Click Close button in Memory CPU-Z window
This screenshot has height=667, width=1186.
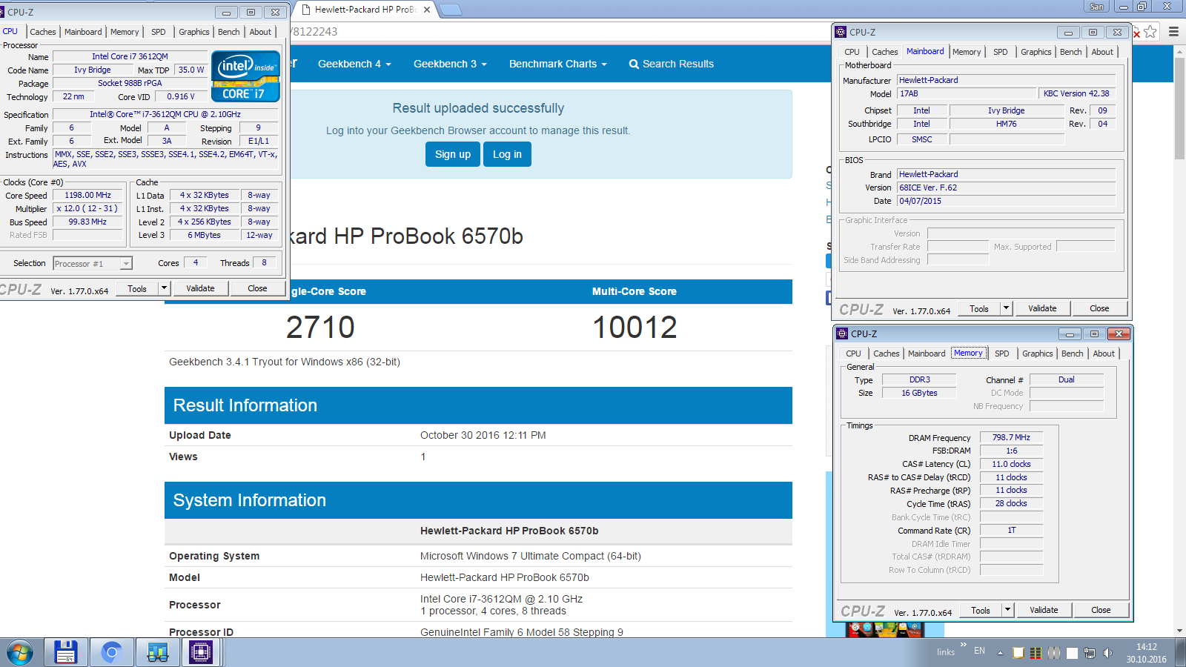click(1101, 610)
